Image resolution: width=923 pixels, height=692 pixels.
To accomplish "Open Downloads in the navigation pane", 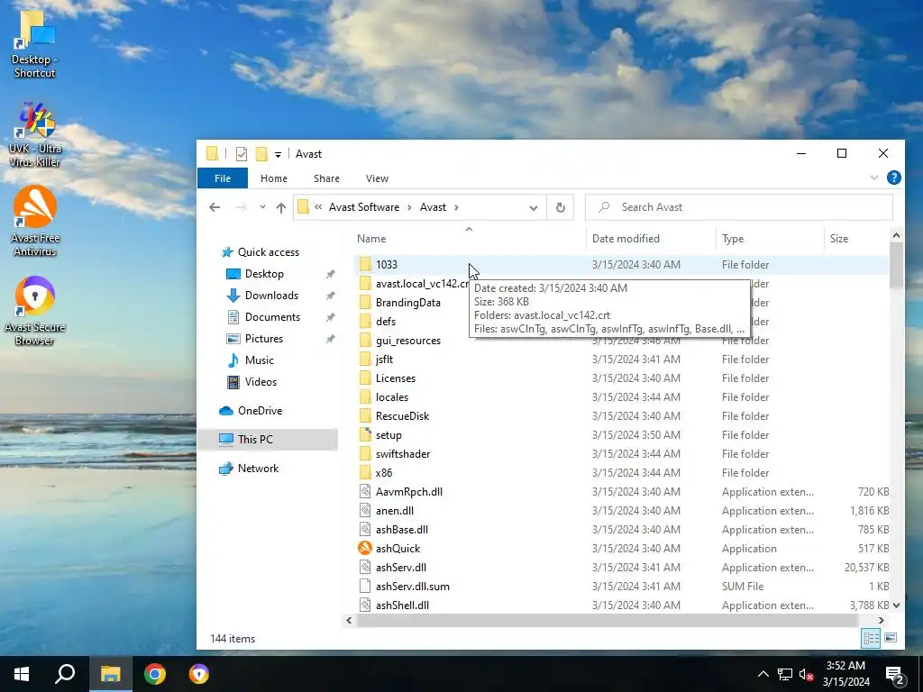I will click(x=271, y=296).
